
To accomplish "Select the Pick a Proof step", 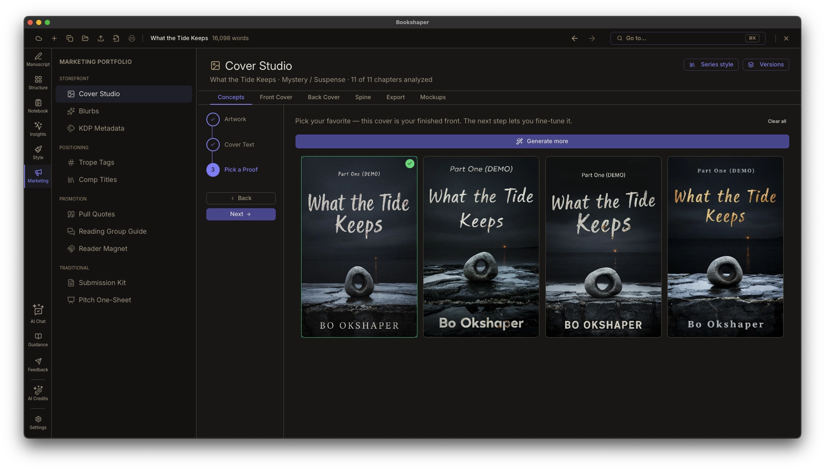I will 232,170.
